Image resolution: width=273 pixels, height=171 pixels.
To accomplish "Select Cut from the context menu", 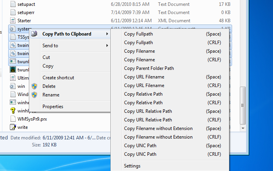I will (x=46, y=57).
